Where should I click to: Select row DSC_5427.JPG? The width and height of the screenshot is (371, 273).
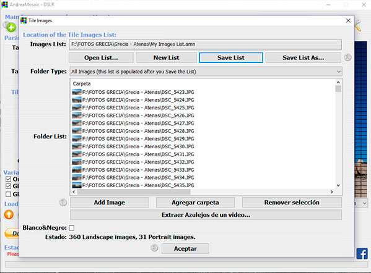click(133, 124)
